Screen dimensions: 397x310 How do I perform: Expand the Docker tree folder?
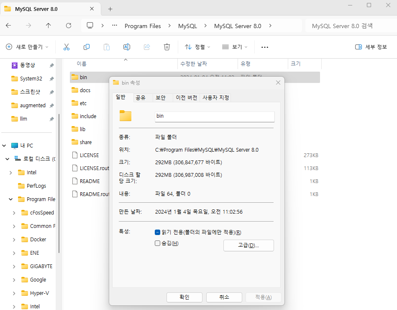click(14, 240)
